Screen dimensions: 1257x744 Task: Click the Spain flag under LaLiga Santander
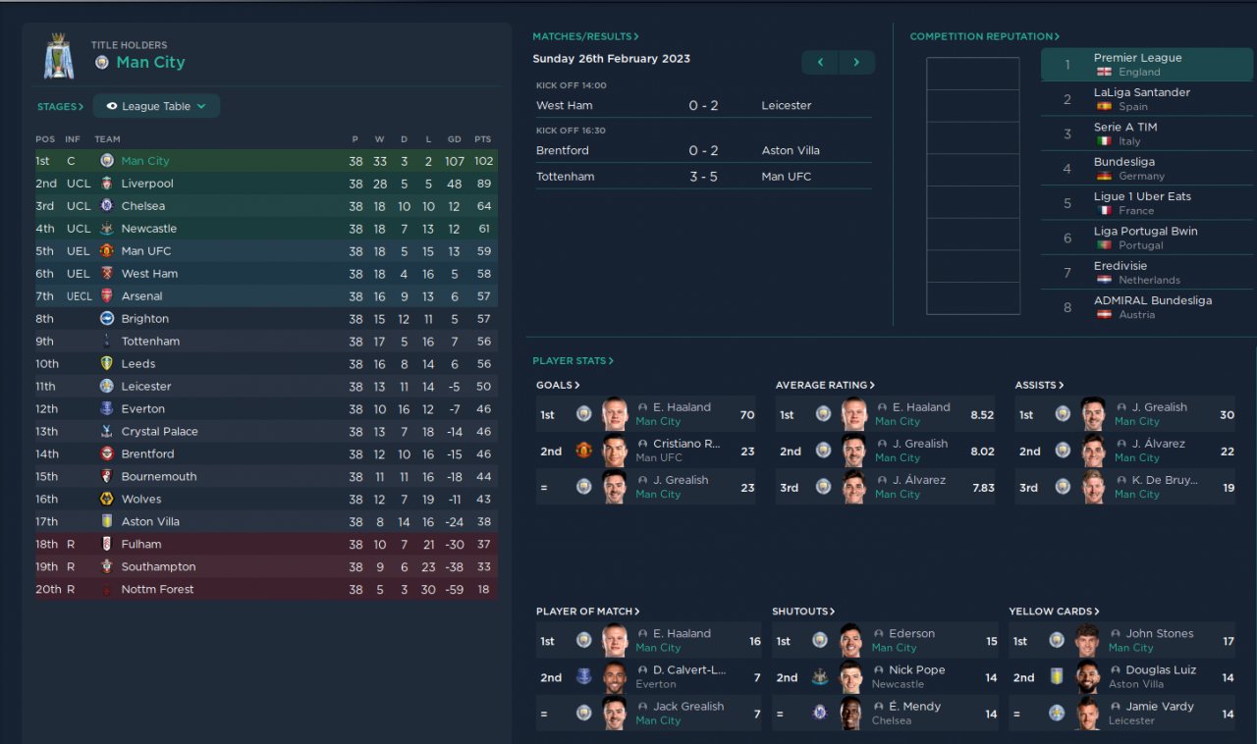coord(1104,107)
